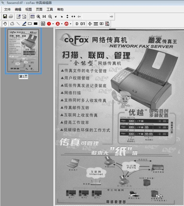Select the hollow rectangle tool
The image size is (184, 206).
[30, 24]
